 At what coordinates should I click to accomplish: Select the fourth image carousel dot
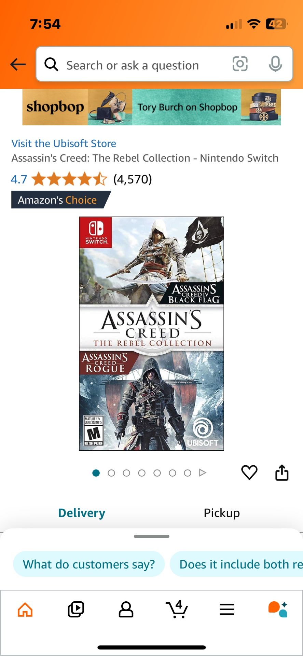tap(142, 473)
